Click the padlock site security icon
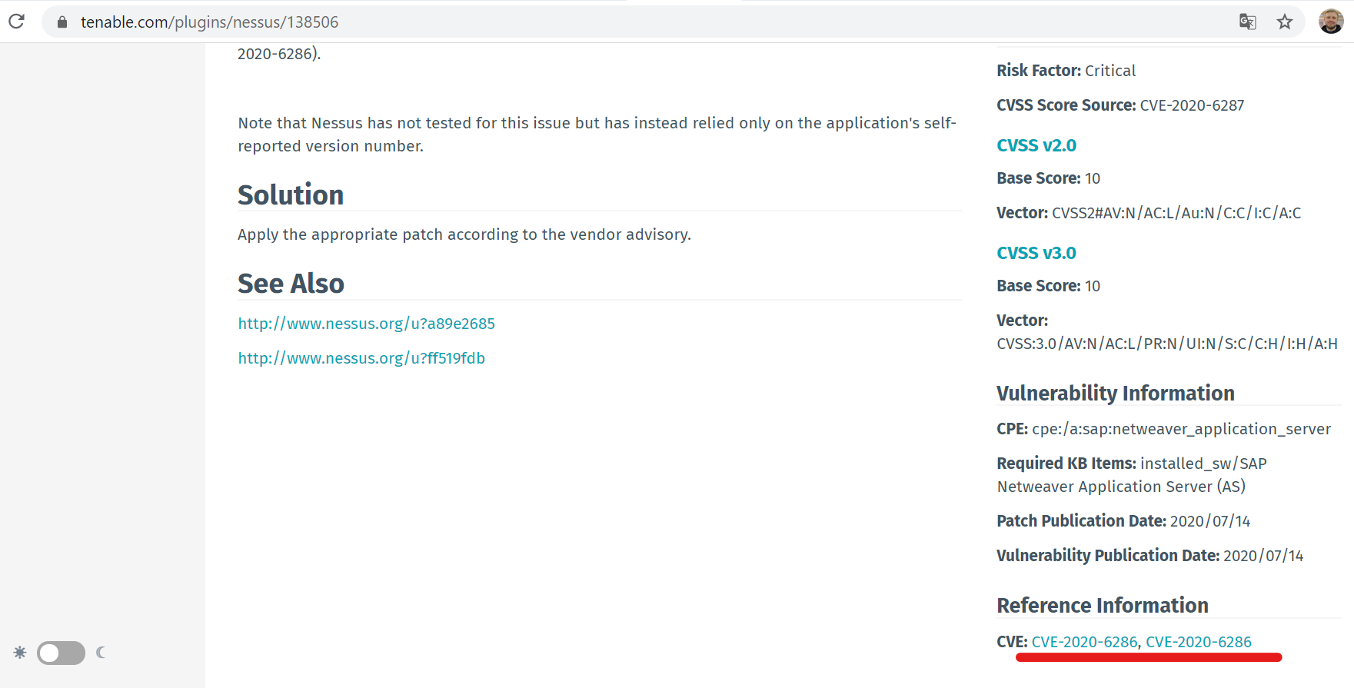Screen dimensions: 1354x688 coord(62,22)
